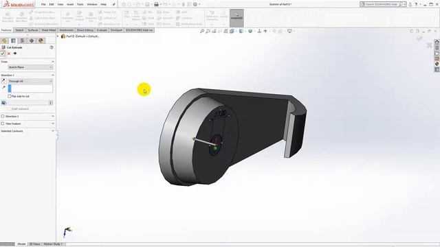440x247 pixels.
Task: Open the Insert menu
Action: pos(70,4)
